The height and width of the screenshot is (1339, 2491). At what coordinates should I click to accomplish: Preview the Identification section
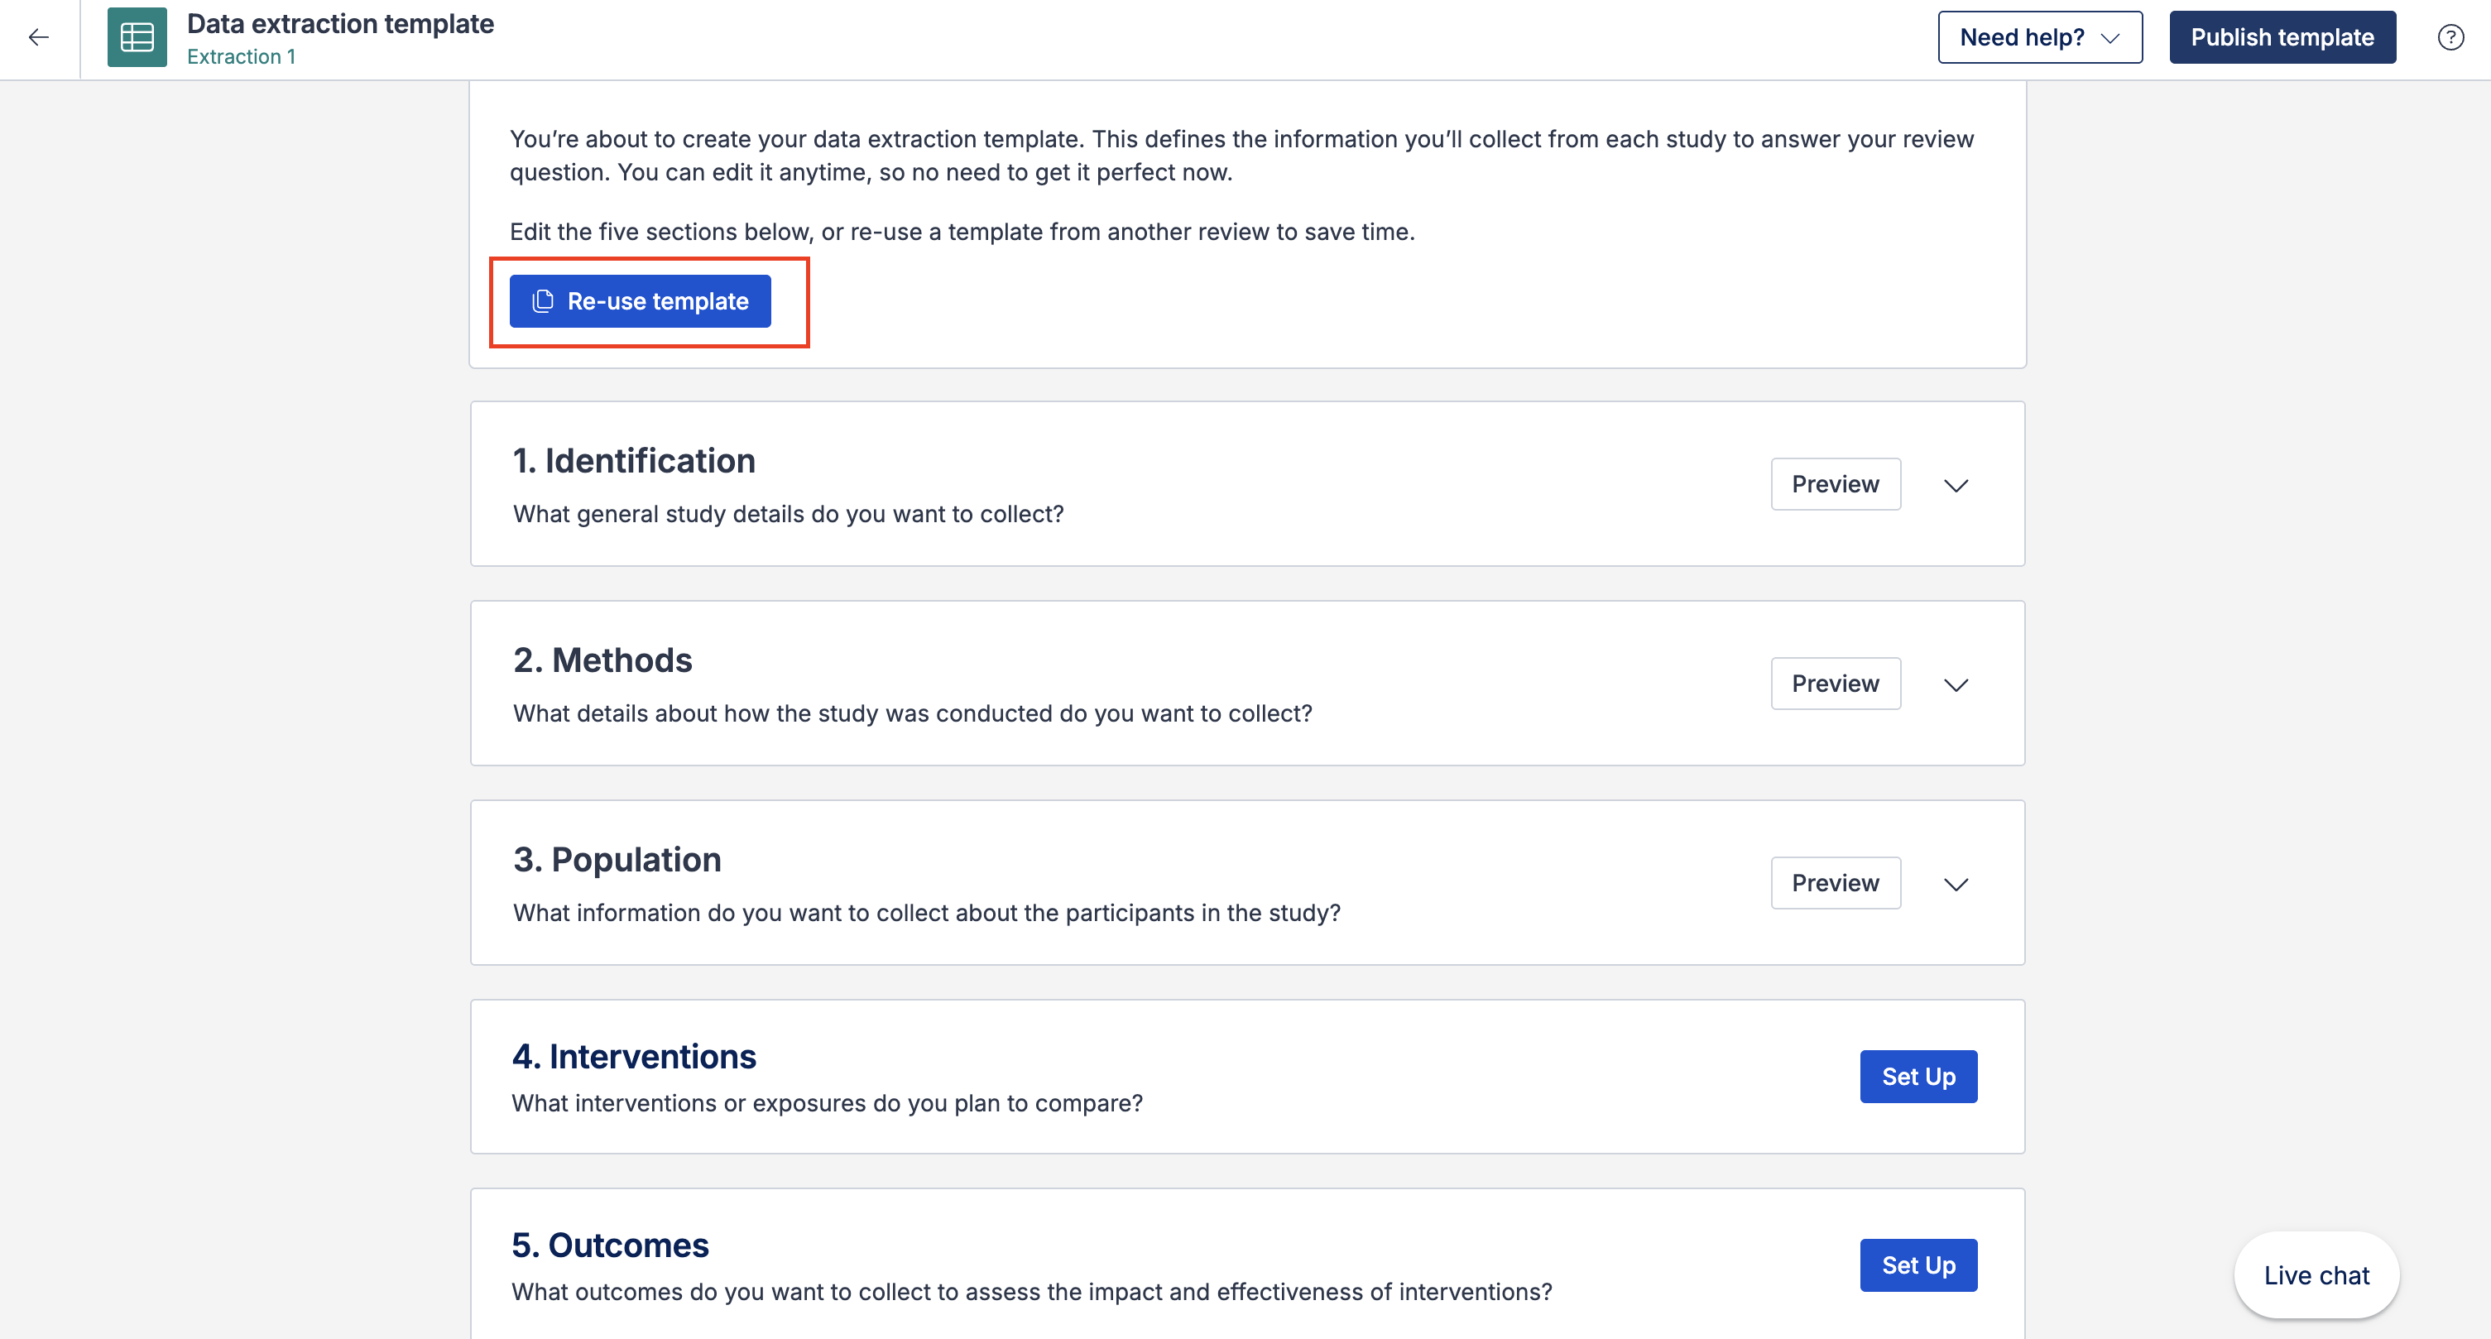[x=1835, y=484]
